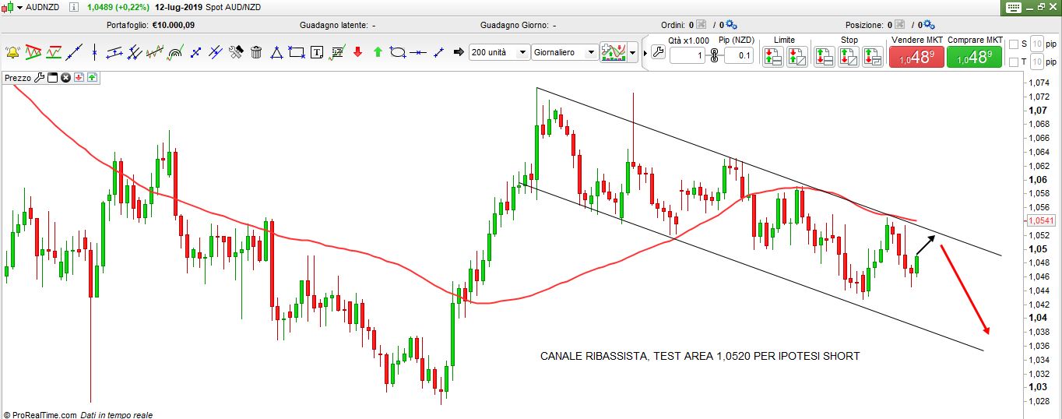1062x419 pixels.
Task: Click the third Stop order button
Action: point(872,56)
